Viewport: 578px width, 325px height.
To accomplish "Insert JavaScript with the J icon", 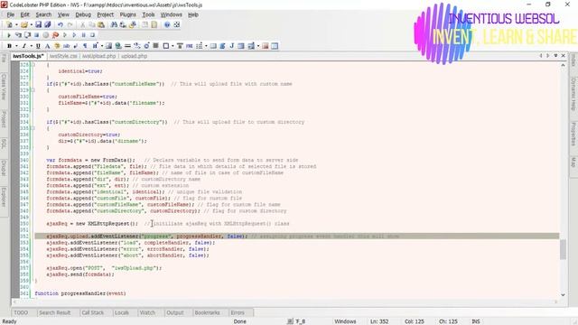I will point(232,46).
